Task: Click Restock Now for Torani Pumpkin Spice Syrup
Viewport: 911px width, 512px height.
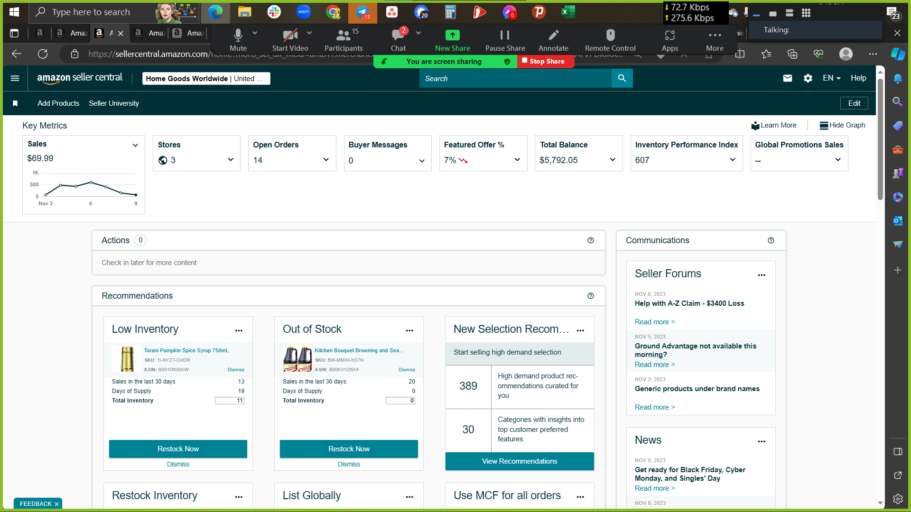Action: coord(178,449)
